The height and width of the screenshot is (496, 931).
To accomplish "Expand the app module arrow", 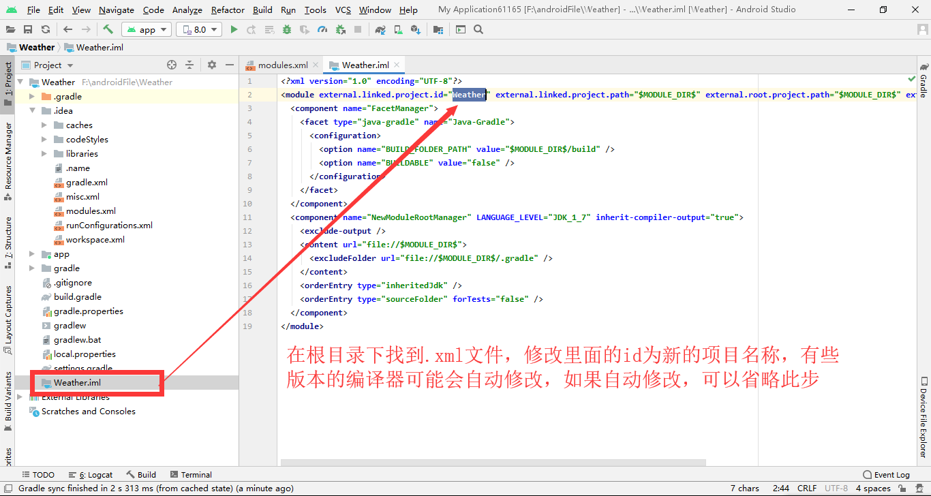I will 32,253.
